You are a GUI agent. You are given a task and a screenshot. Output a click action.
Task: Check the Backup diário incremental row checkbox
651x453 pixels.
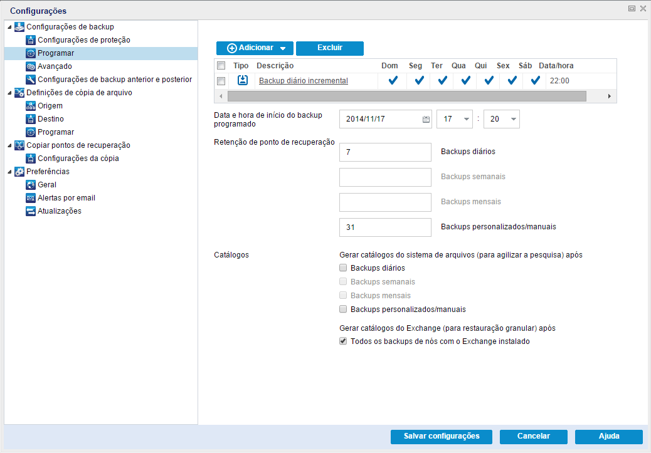tap(221, 81)
